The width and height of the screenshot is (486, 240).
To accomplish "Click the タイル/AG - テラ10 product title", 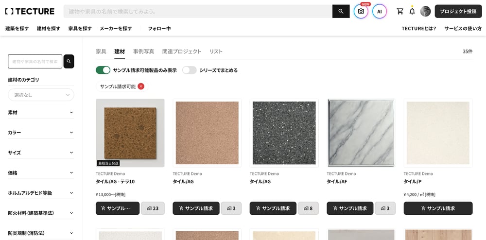I will click(x=115, y=182).
